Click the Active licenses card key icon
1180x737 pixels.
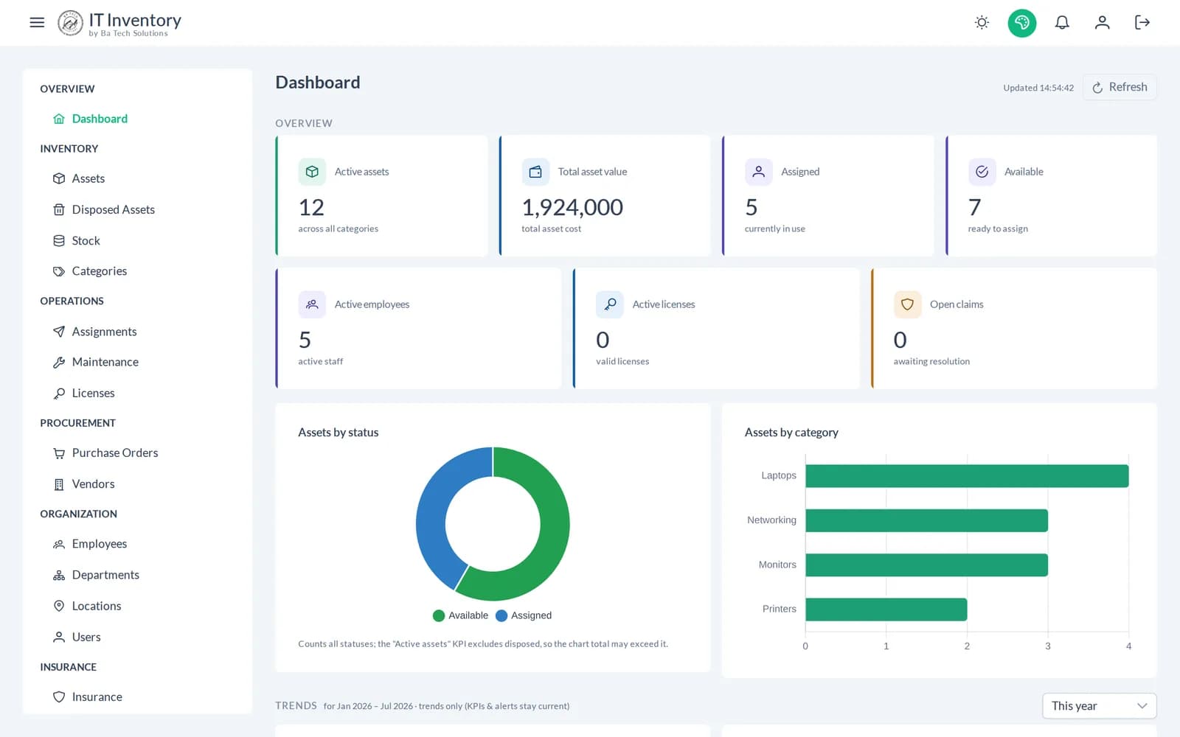tap(610, 304)
